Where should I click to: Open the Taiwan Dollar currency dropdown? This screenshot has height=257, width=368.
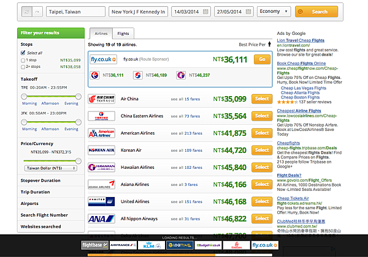(x=51, y=168)
